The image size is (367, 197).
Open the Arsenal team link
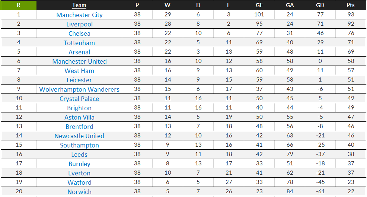79,52
